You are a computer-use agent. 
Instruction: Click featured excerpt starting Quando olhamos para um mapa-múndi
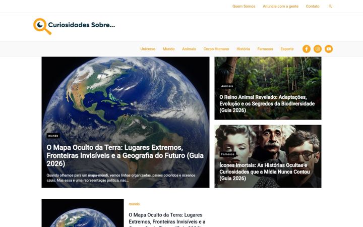[121, 178]
